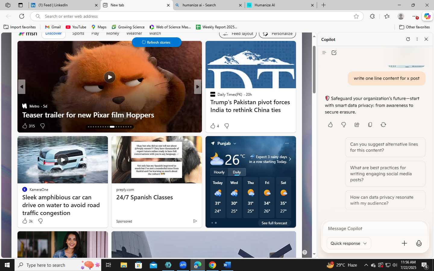Like the Pixar Hoppers trailer story
The width and height of the screenshot is (434, 271).
tap(25, 126)
